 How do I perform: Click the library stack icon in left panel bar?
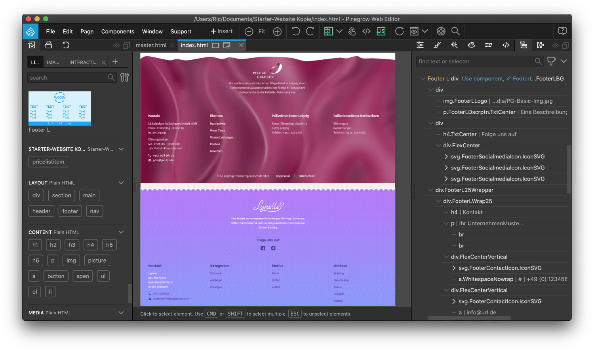49,45
